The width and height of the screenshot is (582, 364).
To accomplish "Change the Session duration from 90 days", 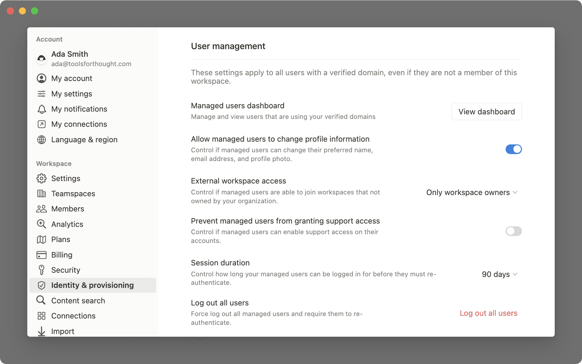I will [x=499, y=274].
